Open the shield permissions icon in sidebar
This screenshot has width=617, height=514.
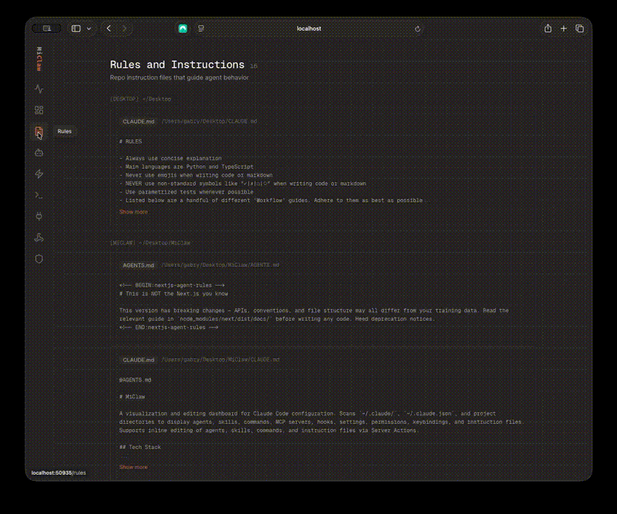(39, 259)
